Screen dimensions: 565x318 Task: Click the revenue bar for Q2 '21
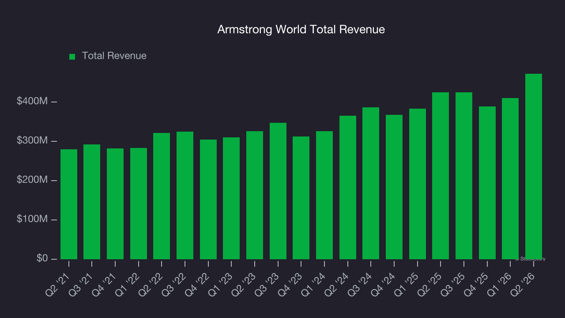(69, 204)
